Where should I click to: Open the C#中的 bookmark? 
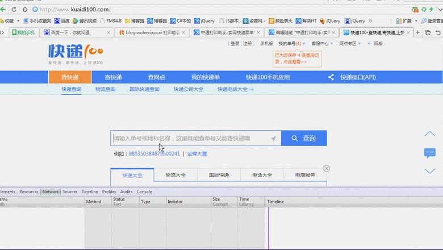point(181,21)
